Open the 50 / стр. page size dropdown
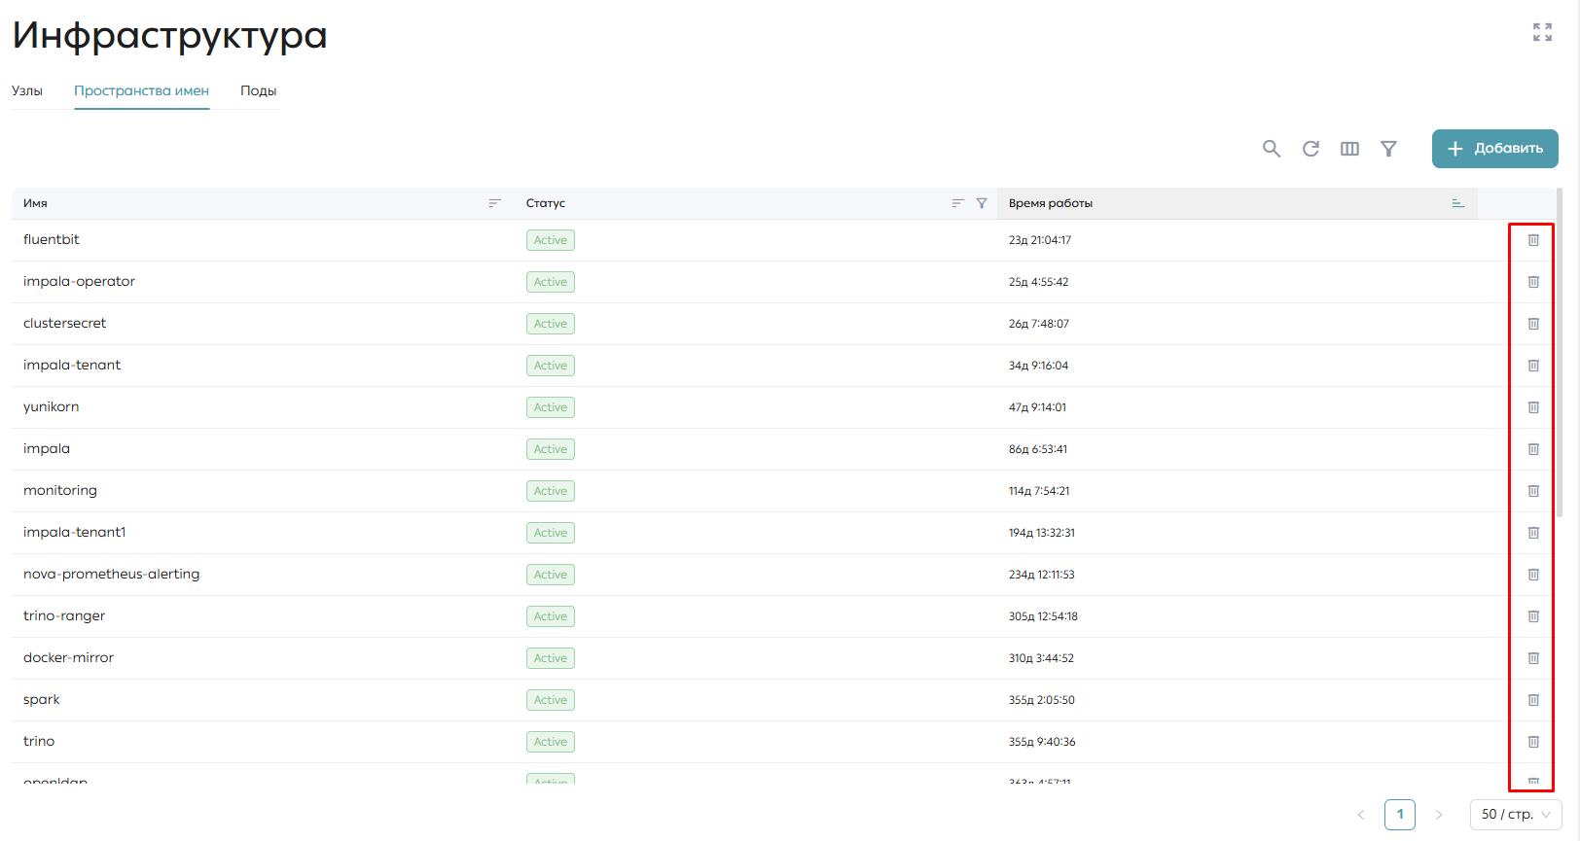This screenshot has height=841, width=1580. click(x=1516, y=815)
